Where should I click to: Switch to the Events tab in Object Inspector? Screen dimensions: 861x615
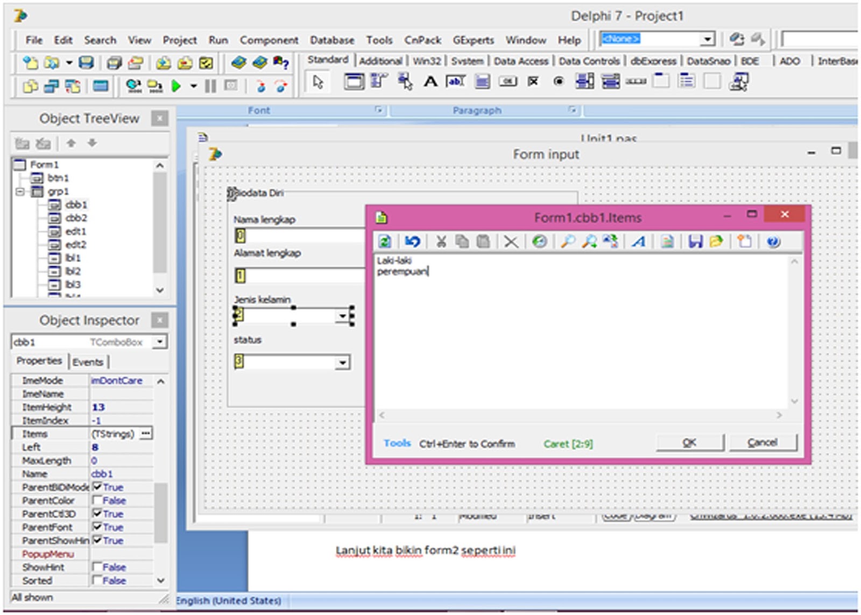click(88, 362)
